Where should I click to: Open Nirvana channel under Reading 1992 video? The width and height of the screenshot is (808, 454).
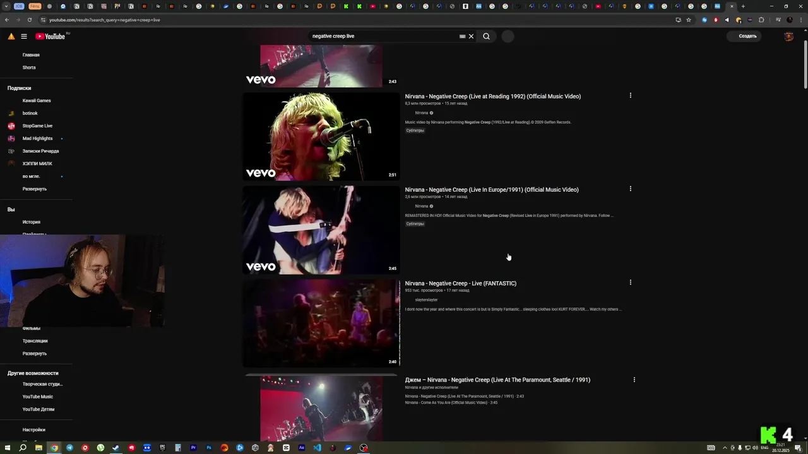pos(422,113)
